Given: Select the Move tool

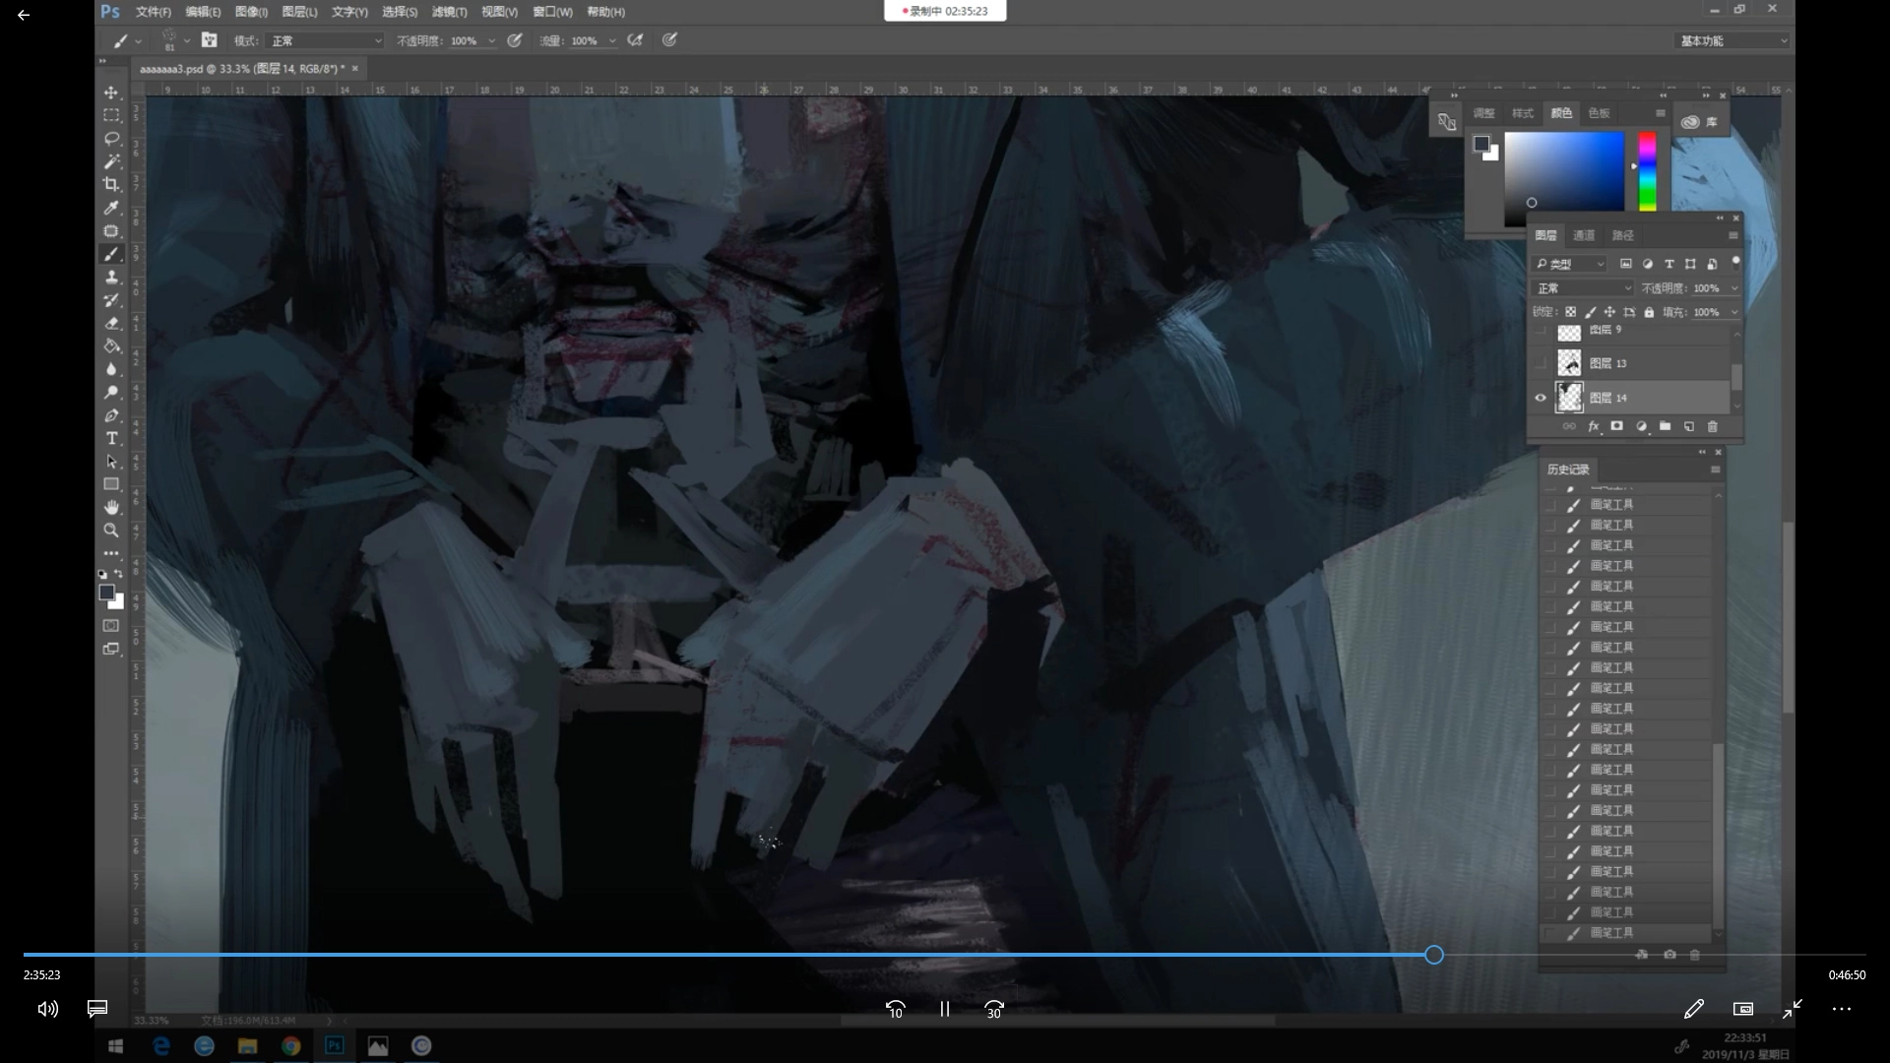Looking at the screenshot, I should pyautogui.click(x=111, y=93).
